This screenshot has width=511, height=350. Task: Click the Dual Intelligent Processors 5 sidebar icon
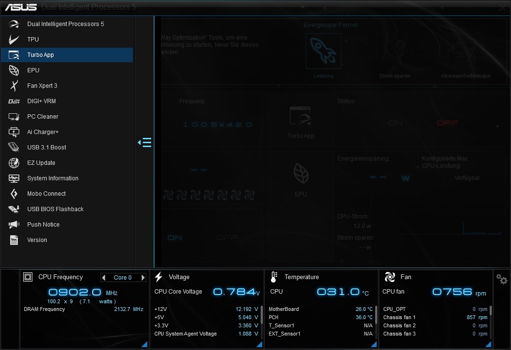coord(14,24)
